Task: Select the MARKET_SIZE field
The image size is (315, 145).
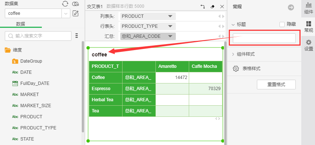Action: coord(36,106)
